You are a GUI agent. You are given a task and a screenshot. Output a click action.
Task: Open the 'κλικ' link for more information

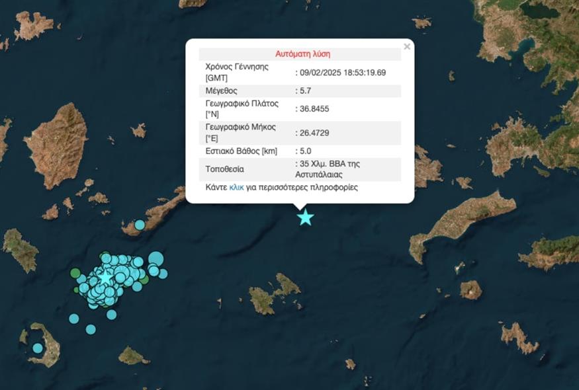[x=236, y=188]
